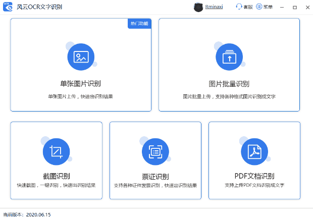This screenshot has height=220, width=313.
Task: Select the PDF文档识别 title
Action: (x=254, y=176)
